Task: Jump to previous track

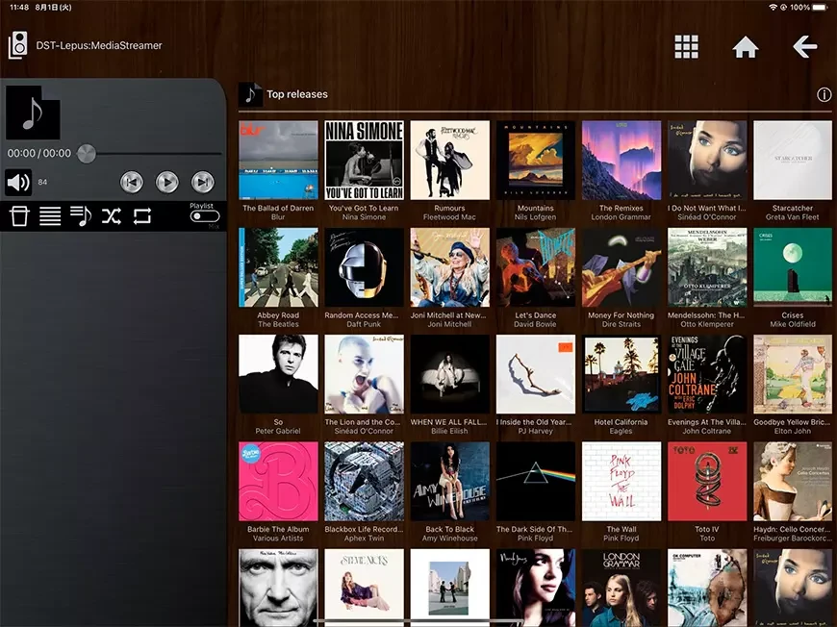Action: [x=132, y=182]
